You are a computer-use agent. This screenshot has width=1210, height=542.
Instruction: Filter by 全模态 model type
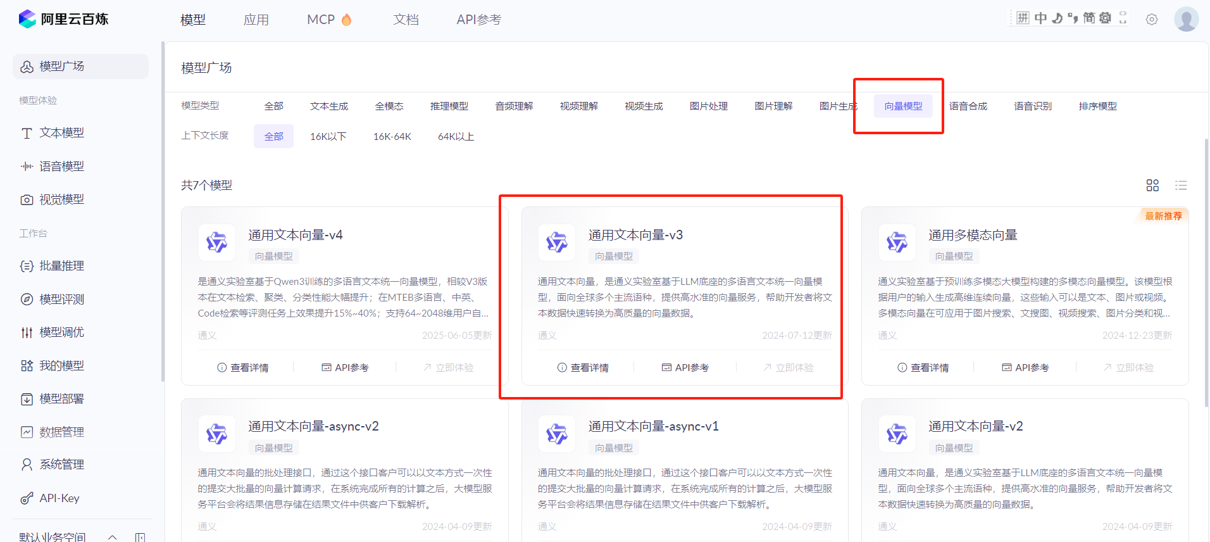point(389,106)
